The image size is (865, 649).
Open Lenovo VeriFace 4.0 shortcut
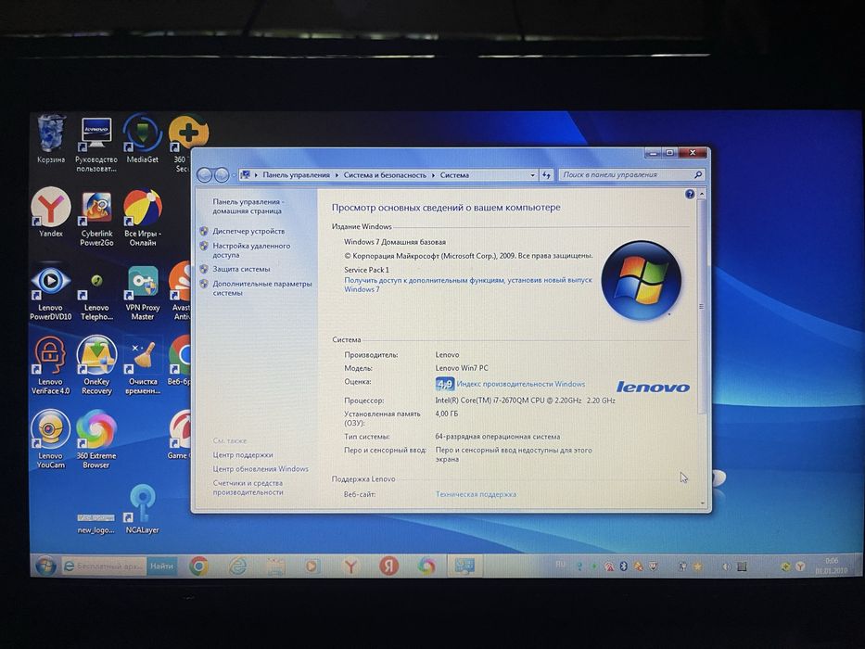click(x=51, y=366)
